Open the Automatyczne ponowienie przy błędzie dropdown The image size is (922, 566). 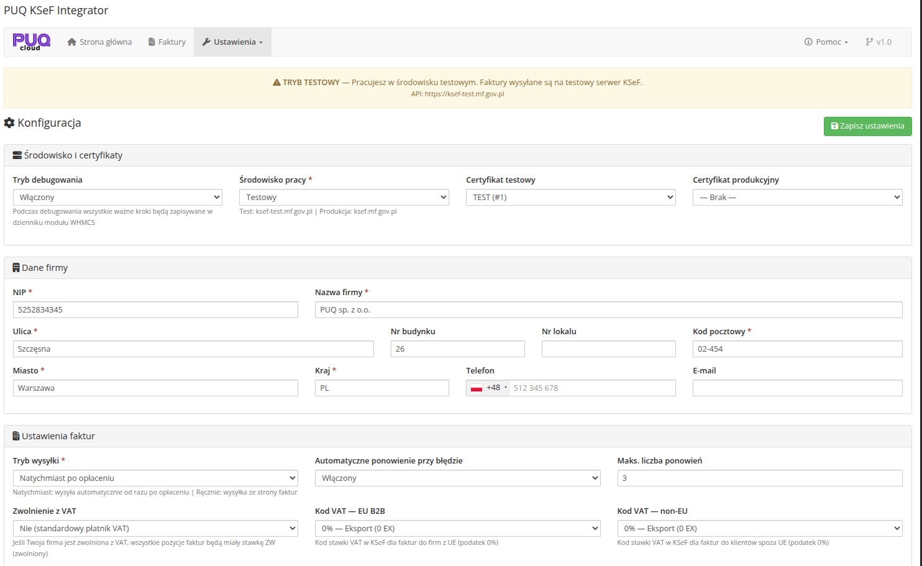457,478
